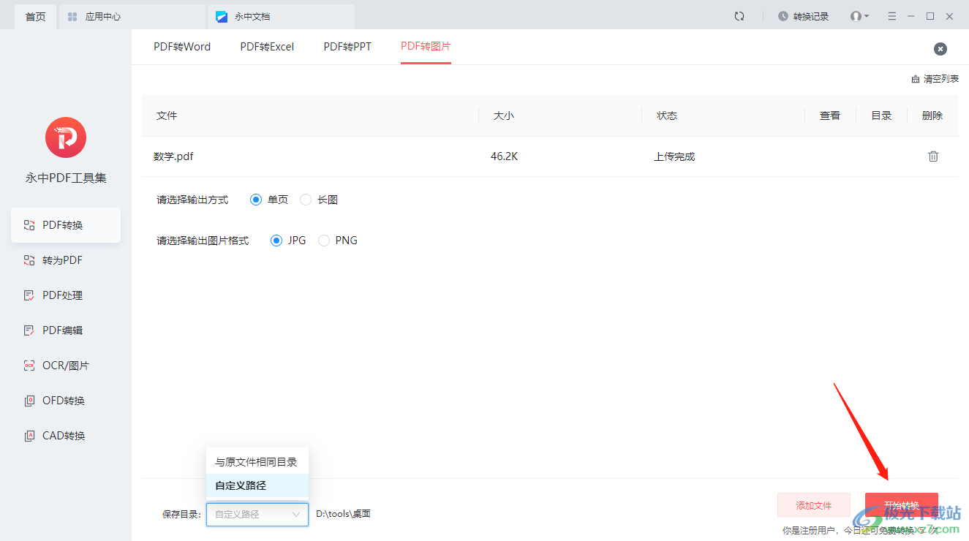Click the 文件 column header
Viewport: 969px width, 541px height.
coord(167,116)
